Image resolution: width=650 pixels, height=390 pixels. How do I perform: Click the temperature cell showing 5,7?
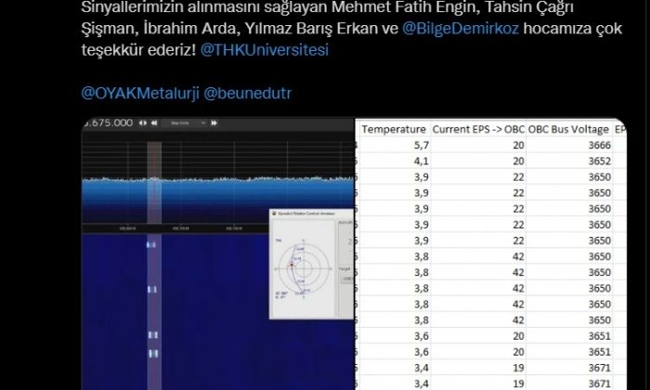pos(420,145)
